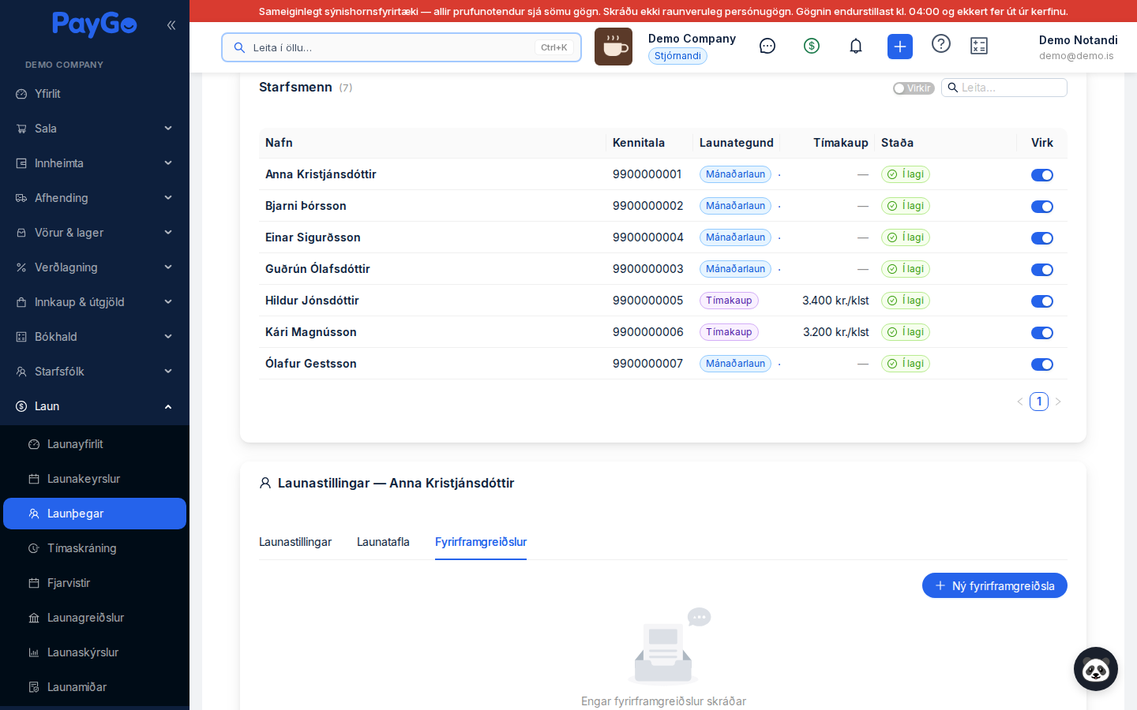The width and height of the screenshot is (1137, 710).
Task: Click the Demo Company coffee cup logo
Action: 614,47
